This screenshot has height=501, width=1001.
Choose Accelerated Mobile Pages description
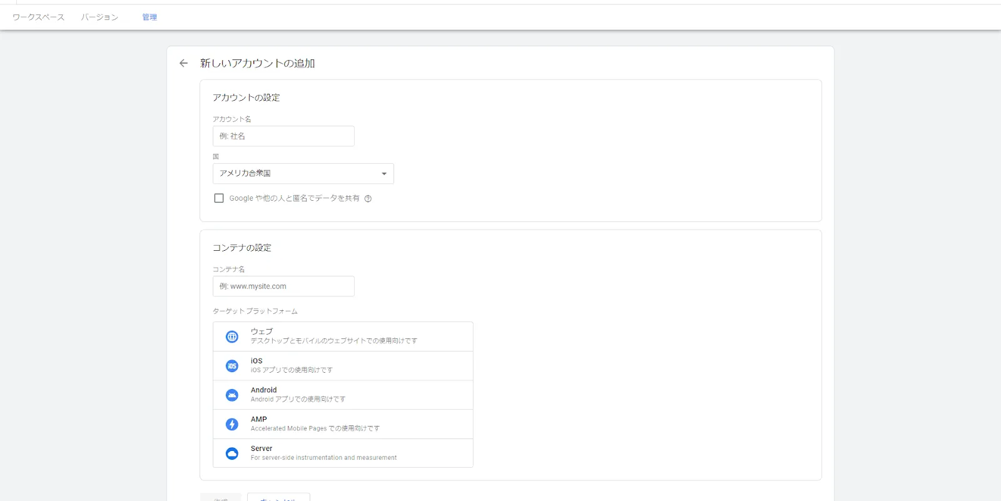[x=315, y=428]
